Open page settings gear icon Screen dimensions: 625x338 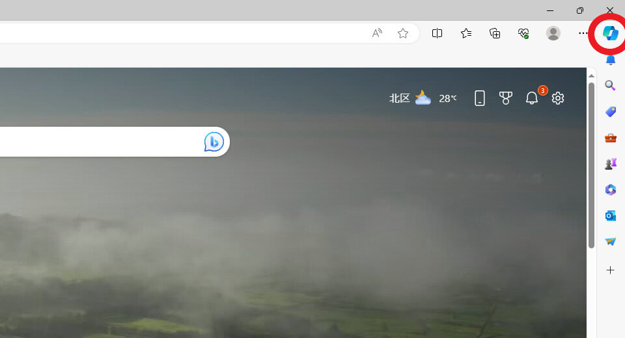558,98
